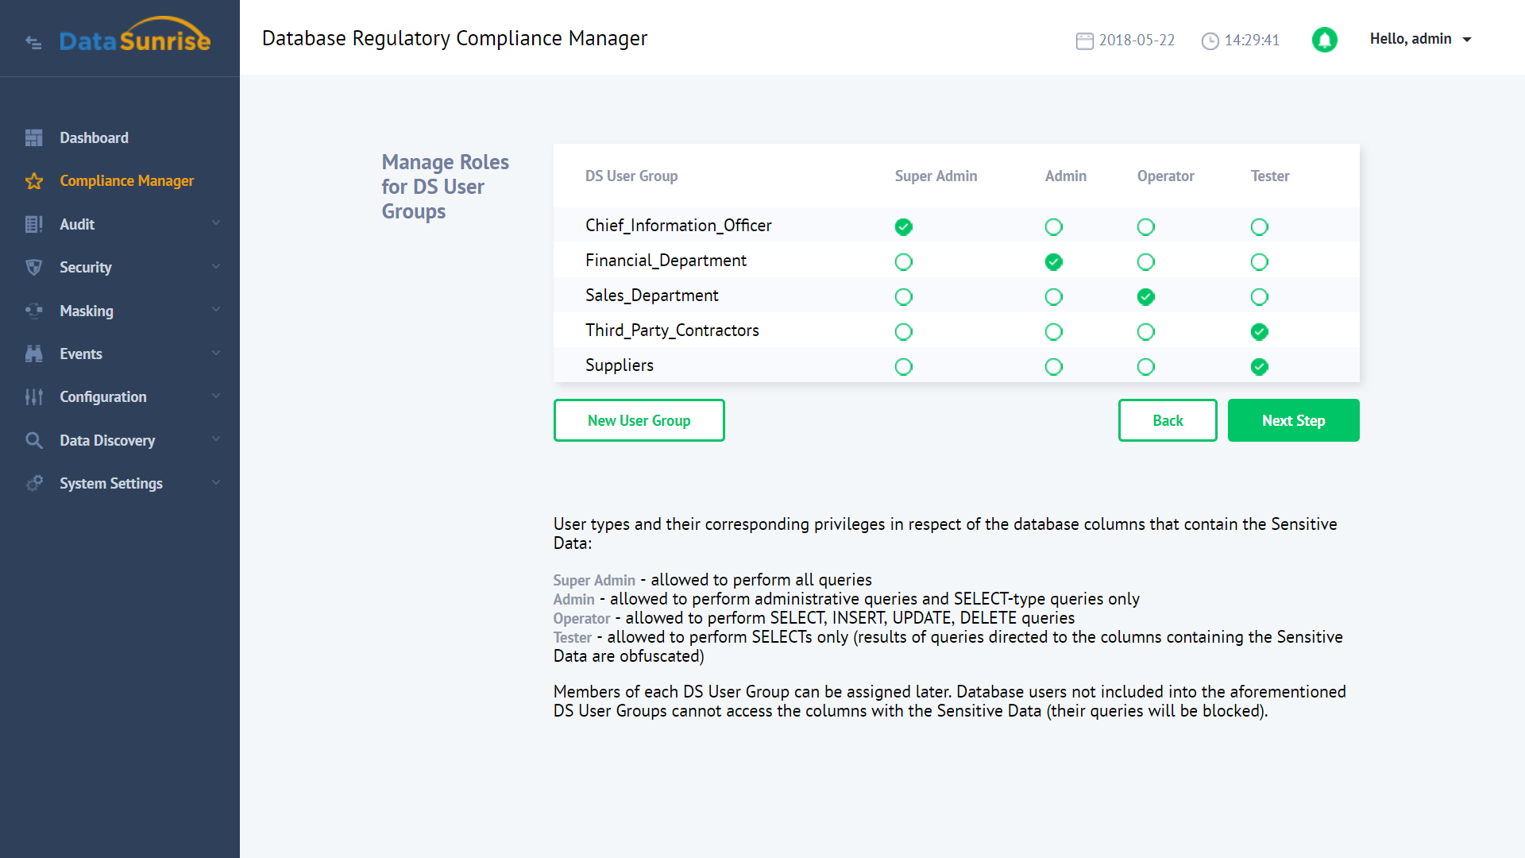Set Suppliers role to Super Admin
1525x858 pixels.
(903, 367)
